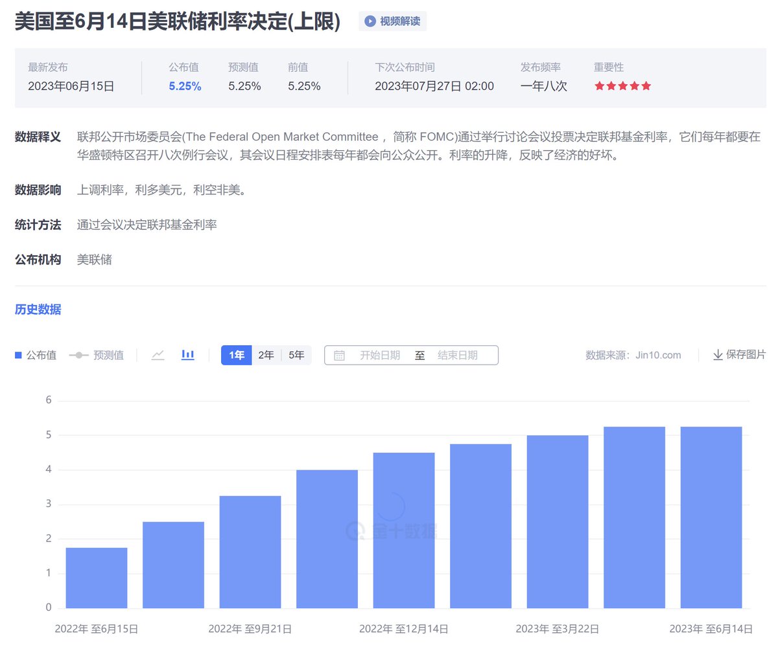Click the published value 5.25% in blue
Viewport: 778px width, 656px height.
pyautogui.click(x=185, y=86)
